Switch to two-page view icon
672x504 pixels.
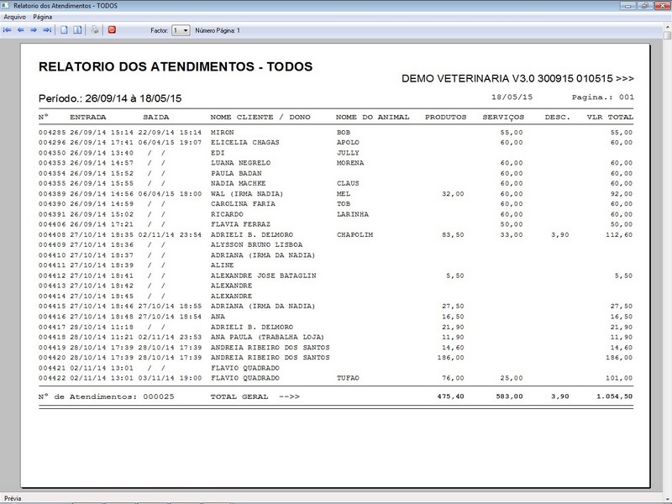[77, 30]
